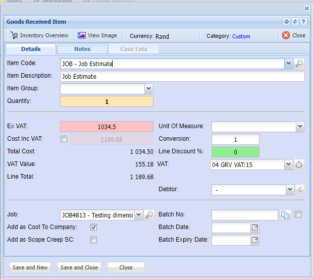Expand the Debtor dropdown list
The width and height of the screenshot is (313, 279).
coord(290,190)
